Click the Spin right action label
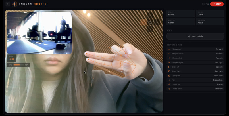Viewport: 229px width, 116px height. (x=219, y=71)
